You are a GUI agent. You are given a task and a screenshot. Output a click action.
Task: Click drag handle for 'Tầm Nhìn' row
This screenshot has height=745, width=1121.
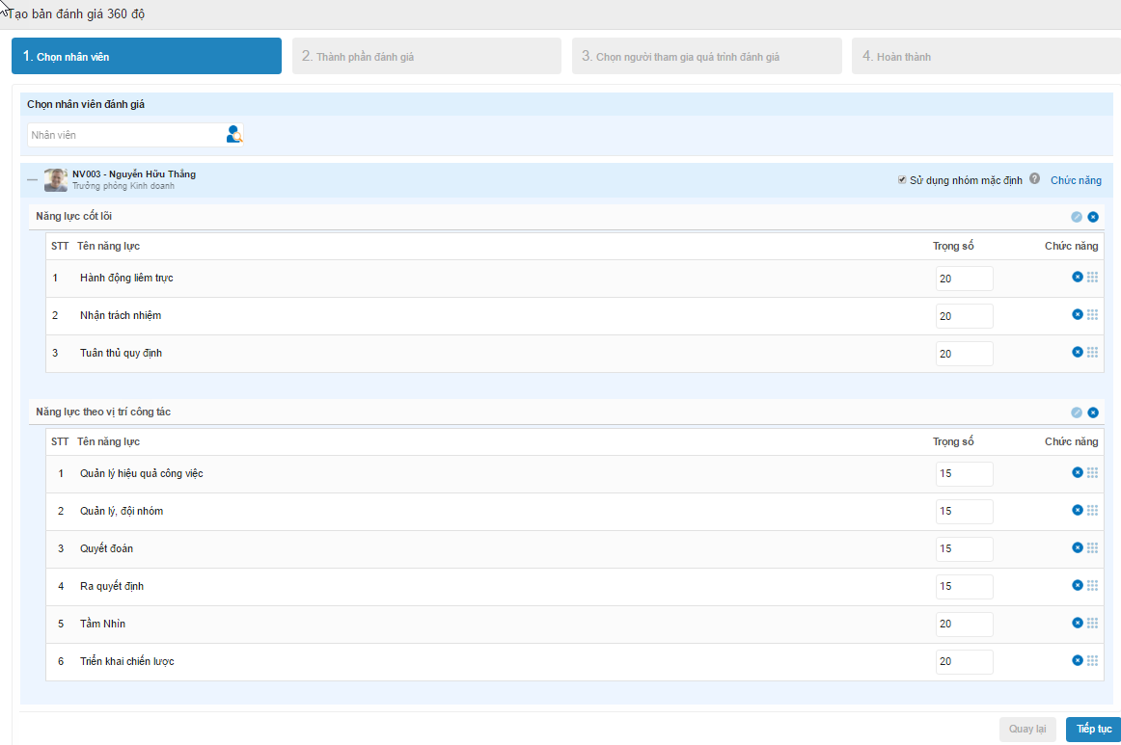tap(1093, 624)
